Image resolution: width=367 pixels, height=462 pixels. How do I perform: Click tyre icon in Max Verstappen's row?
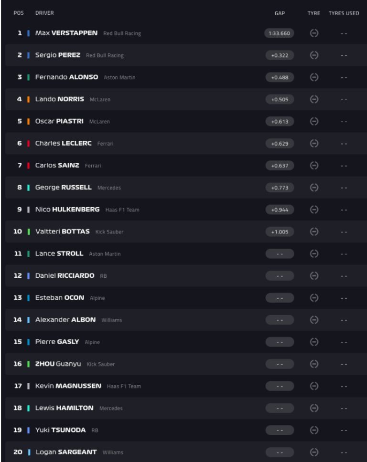(314, 33)
